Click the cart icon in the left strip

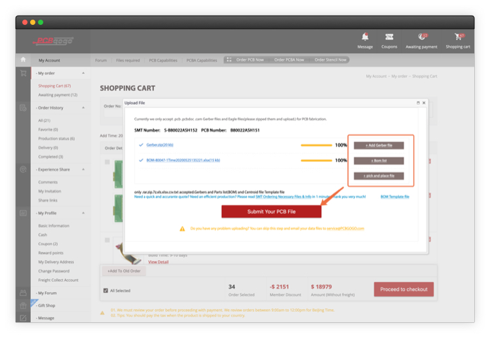tap(23, 73)
